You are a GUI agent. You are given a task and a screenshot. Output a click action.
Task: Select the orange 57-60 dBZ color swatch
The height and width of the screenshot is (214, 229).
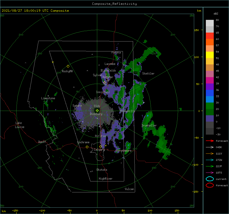[x=210, y=42]
